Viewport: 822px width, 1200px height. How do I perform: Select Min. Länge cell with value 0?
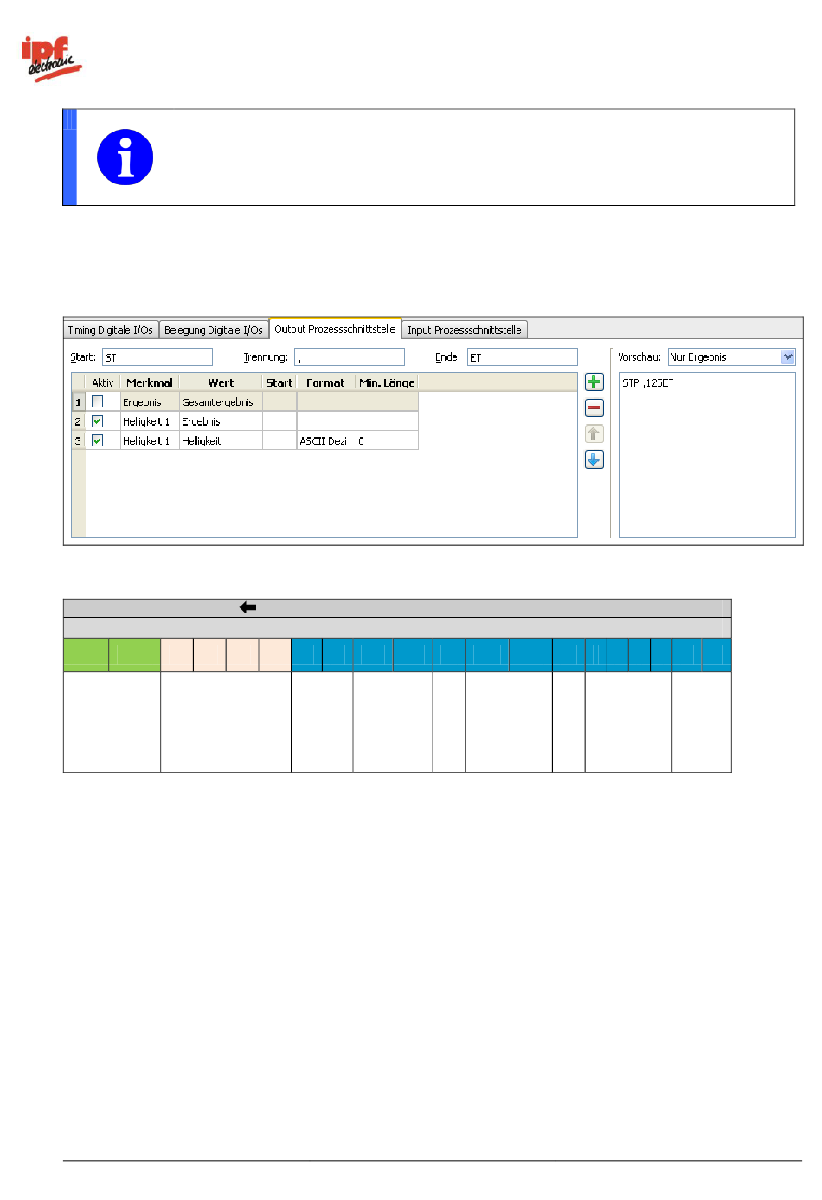click(387, 440)
